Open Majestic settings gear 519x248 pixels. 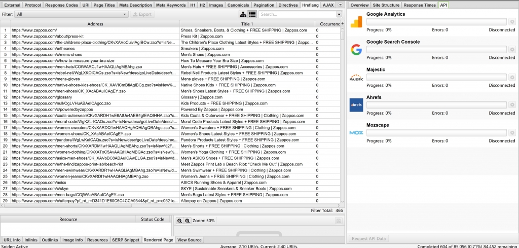click(512, 78)
